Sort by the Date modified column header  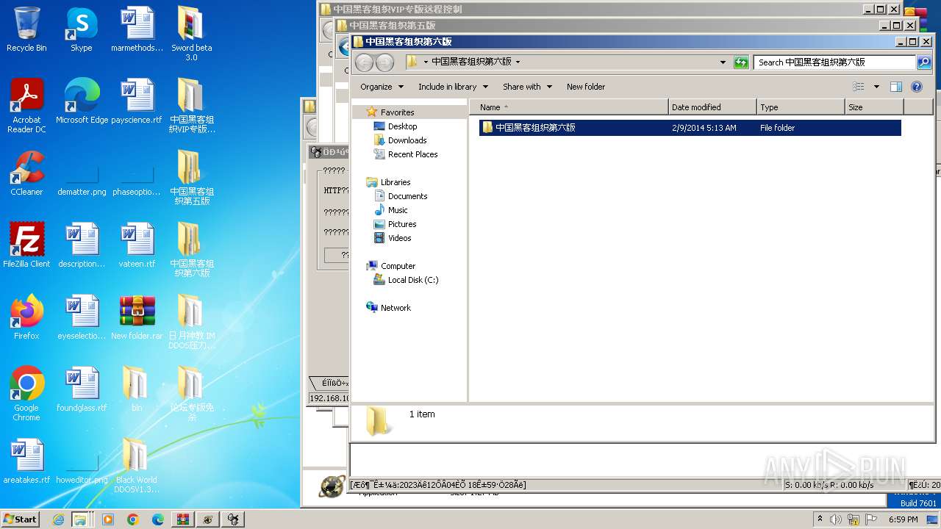coord(712,107)
